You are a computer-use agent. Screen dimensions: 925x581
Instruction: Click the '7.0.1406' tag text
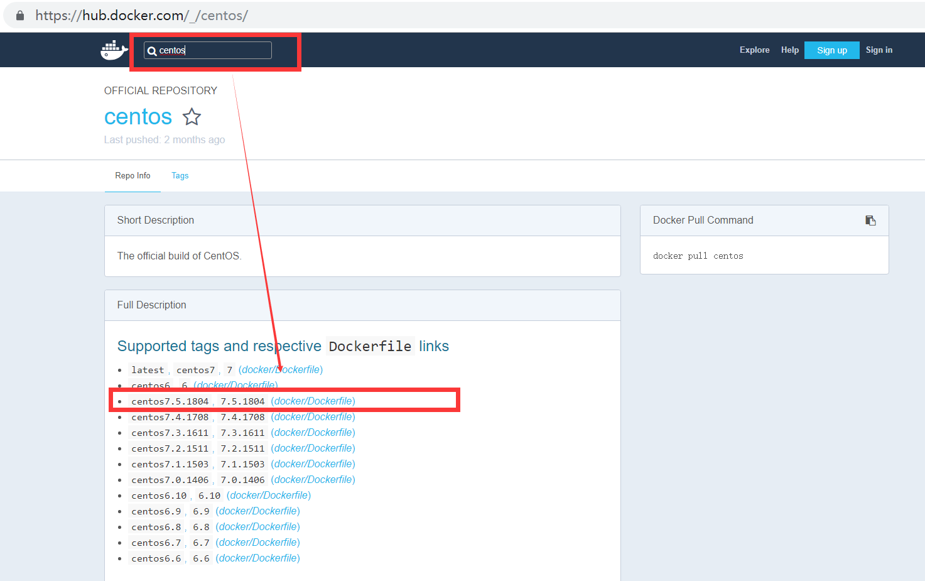click(242, 481)
